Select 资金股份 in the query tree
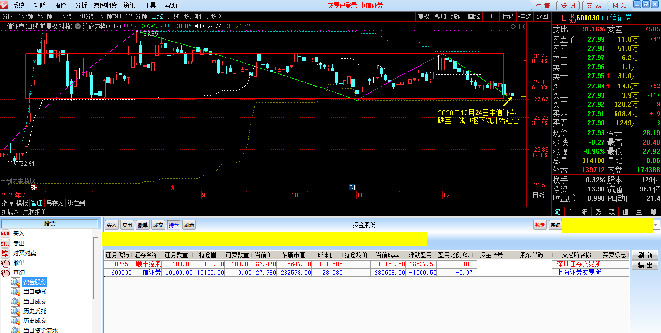 click(x=35, y=282)
